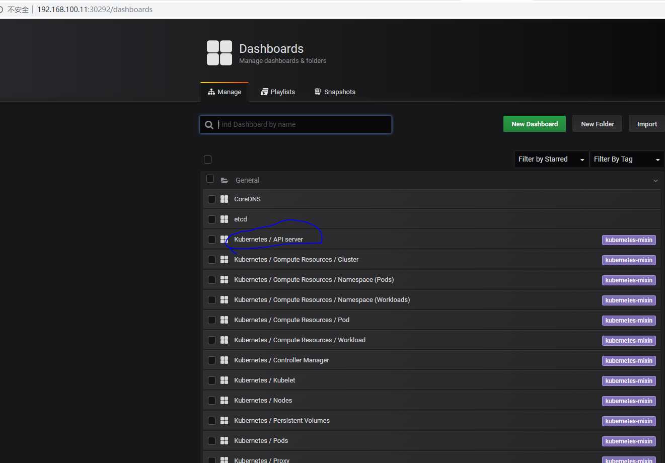Check the Kubernetes / Persistent Volumes checkbox

tap(211, 421)
